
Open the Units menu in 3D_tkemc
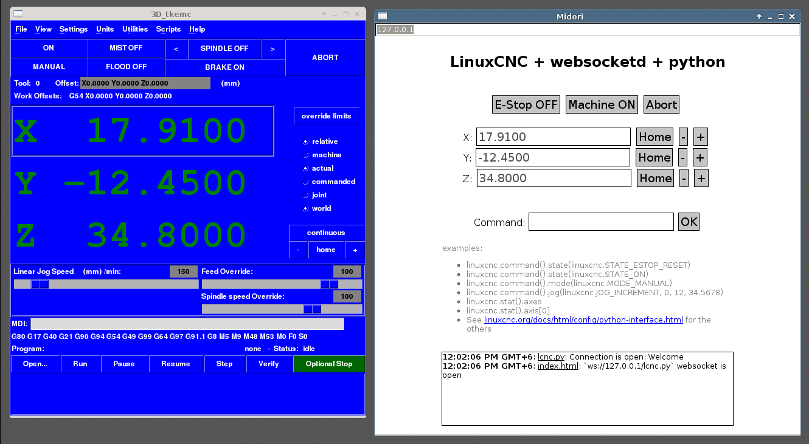[105, 29]
